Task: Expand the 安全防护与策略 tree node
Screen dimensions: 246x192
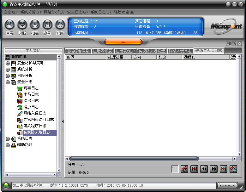Action: click(x=8, y=63)
